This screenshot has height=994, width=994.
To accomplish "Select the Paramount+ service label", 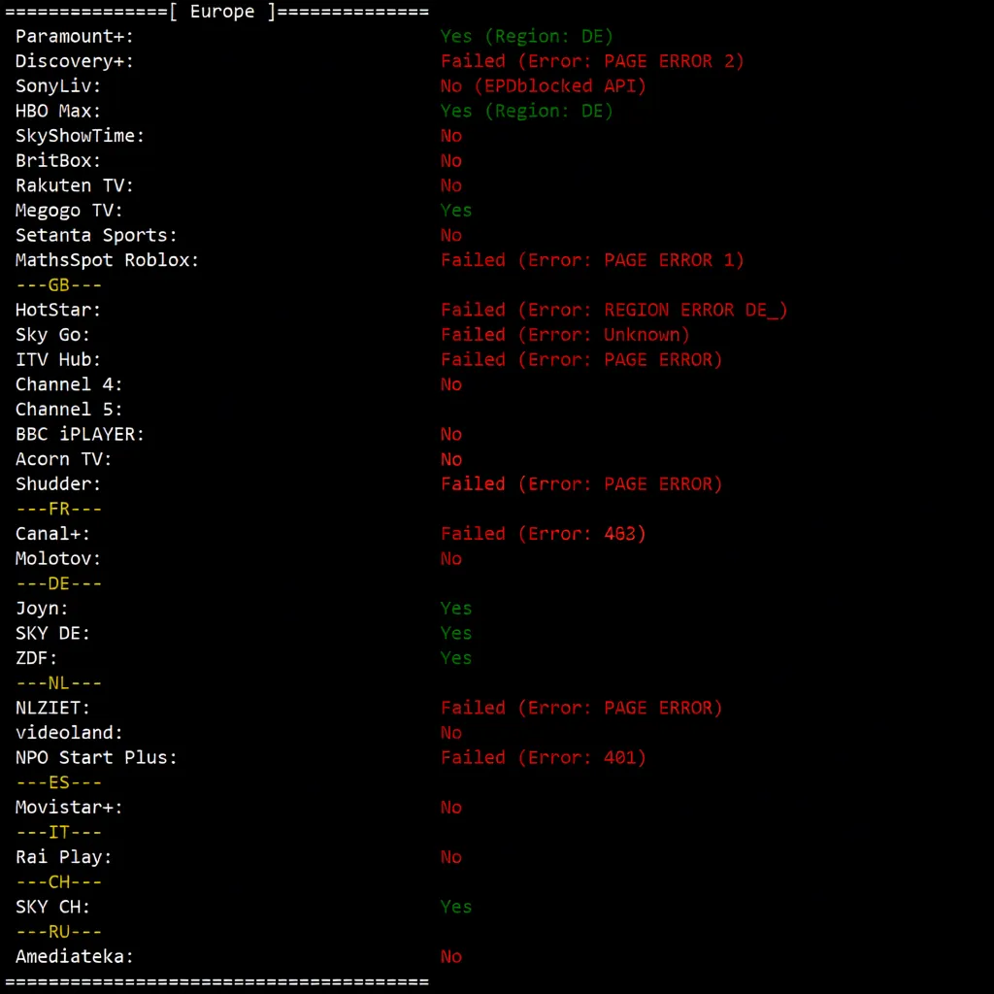I will pyautogui.click(x=75, y=37).
